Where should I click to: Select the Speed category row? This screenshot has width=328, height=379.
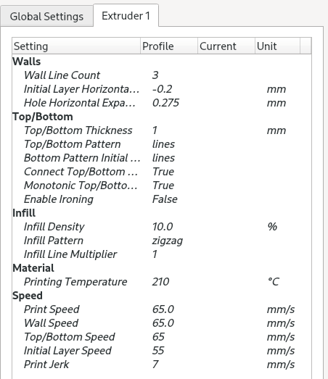162,296
